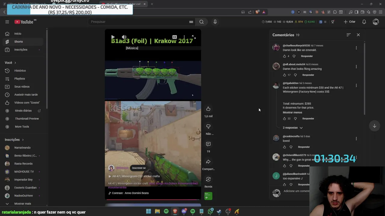Toggle closed captions on the Short
Screen dimensions: 385x216
(x=174, y=37)
